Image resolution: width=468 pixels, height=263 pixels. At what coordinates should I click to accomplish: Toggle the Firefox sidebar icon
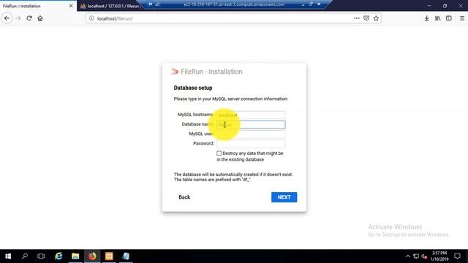[x=448, y=18]
